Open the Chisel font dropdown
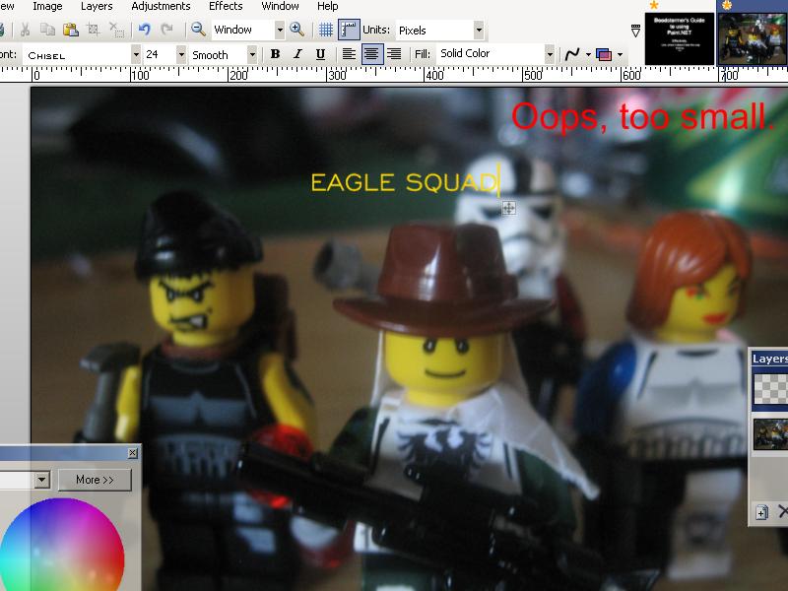788x591 pixels. click(136, 54)
